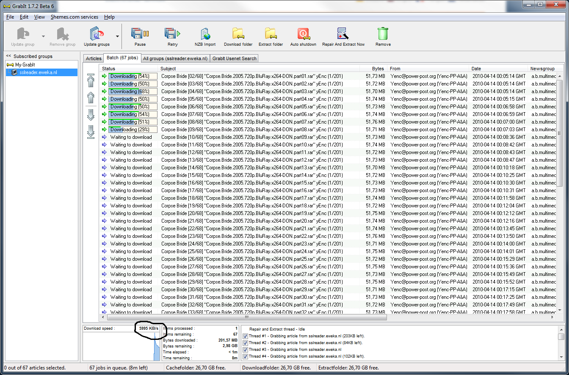Start Repair And Extract Now
Image resolution: width=569 pixels, height=375 pixels.
(x=343, y=37)
